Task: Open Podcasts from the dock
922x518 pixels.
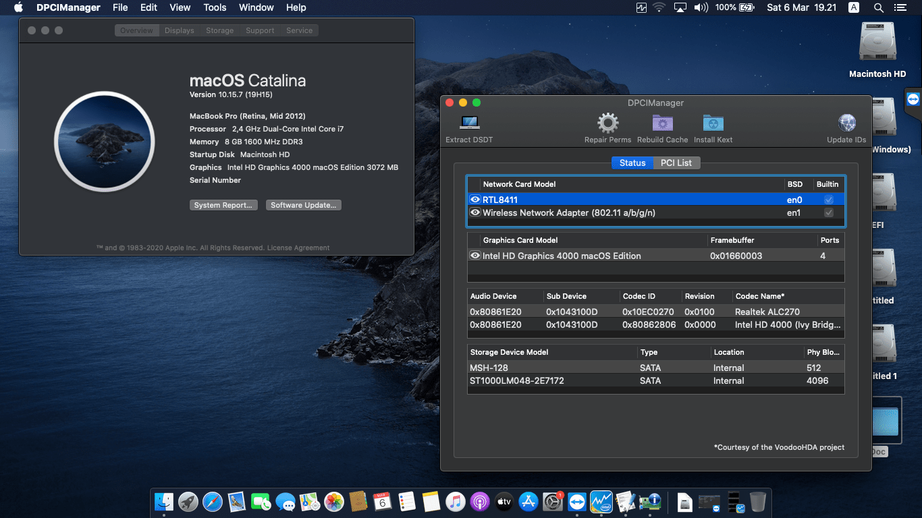Action: [480, 501]
